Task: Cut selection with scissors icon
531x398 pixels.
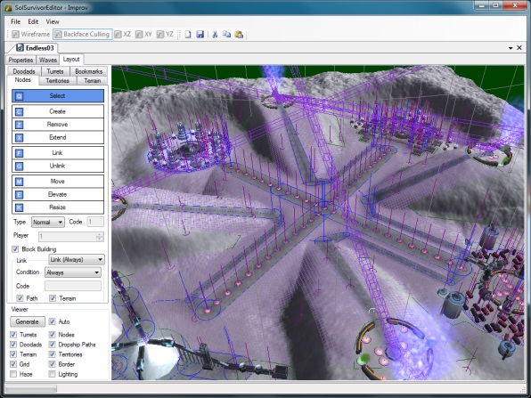Action: [x=215, y=34]
